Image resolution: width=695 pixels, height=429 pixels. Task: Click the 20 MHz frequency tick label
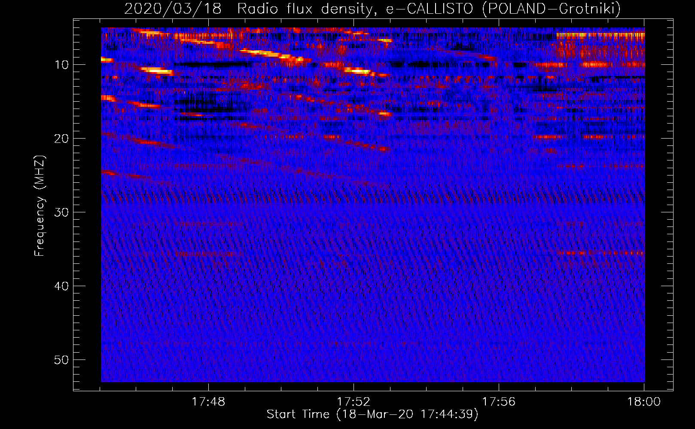62,139
